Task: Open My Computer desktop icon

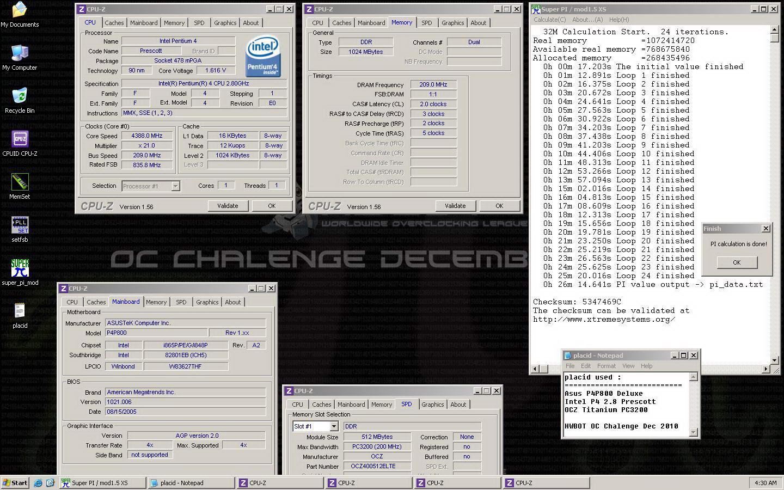Action: [20, 58]
